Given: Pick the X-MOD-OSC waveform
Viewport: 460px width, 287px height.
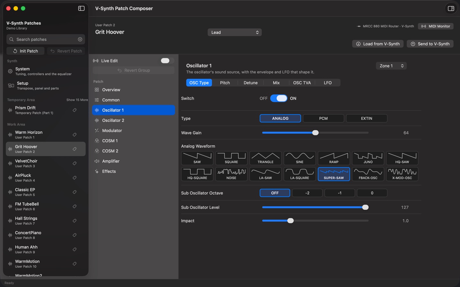Looking at the screenshot, I should (x=402, y=174).
